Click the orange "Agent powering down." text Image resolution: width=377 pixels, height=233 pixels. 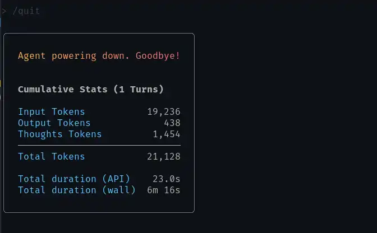point(74,56)
